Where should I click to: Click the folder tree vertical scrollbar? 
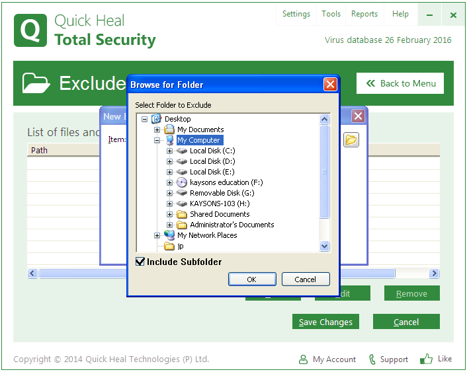[324, 172]
